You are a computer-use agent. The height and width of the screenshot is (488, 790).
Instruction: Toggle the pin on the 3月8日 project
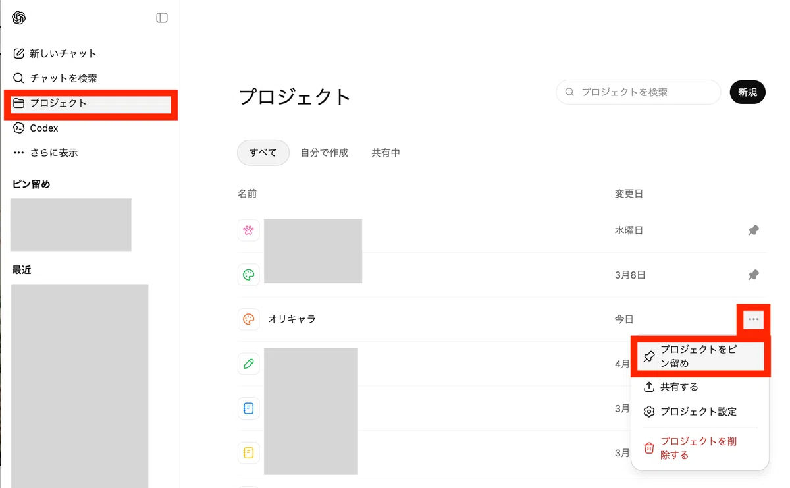754,275
